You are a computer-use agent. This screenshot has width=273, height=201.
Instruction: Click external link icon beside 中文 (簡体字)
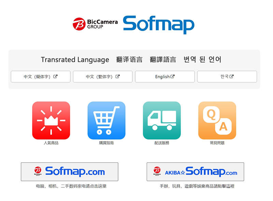(x=55, y=77)
